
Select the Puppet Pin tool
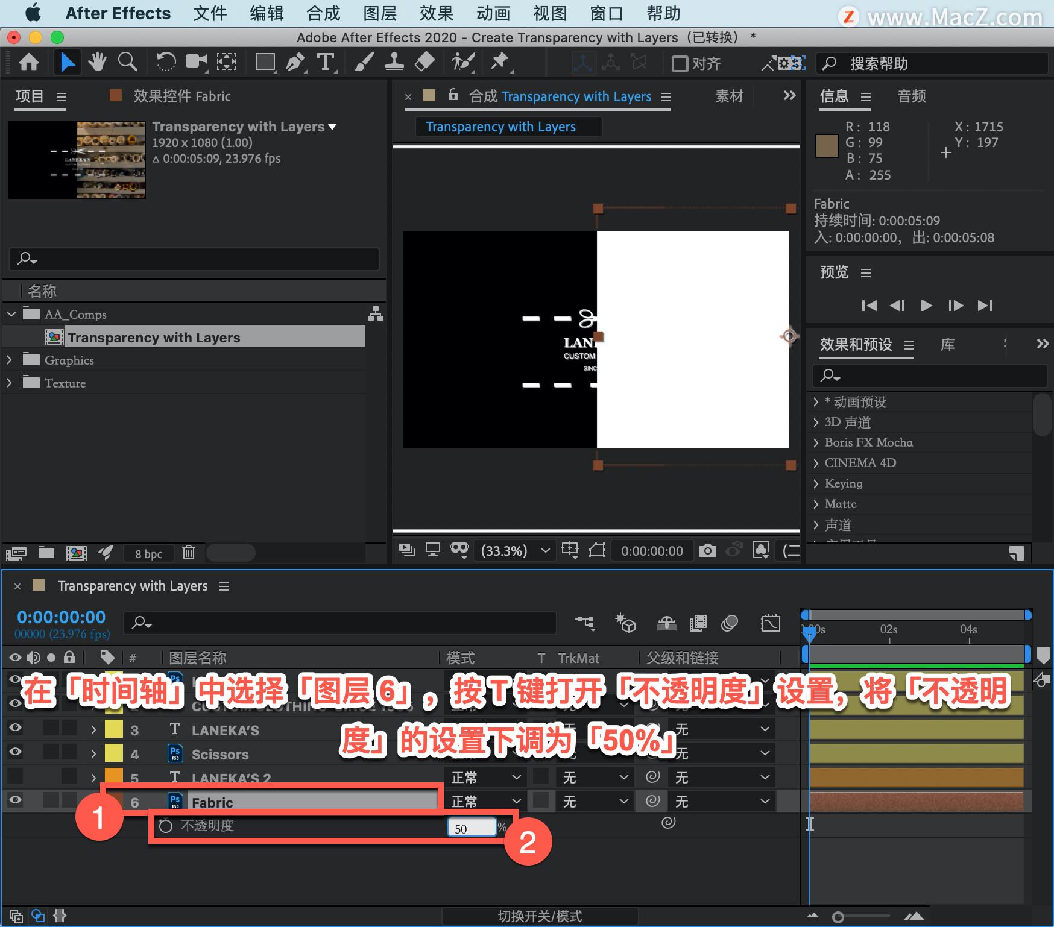tap(500, 62)
